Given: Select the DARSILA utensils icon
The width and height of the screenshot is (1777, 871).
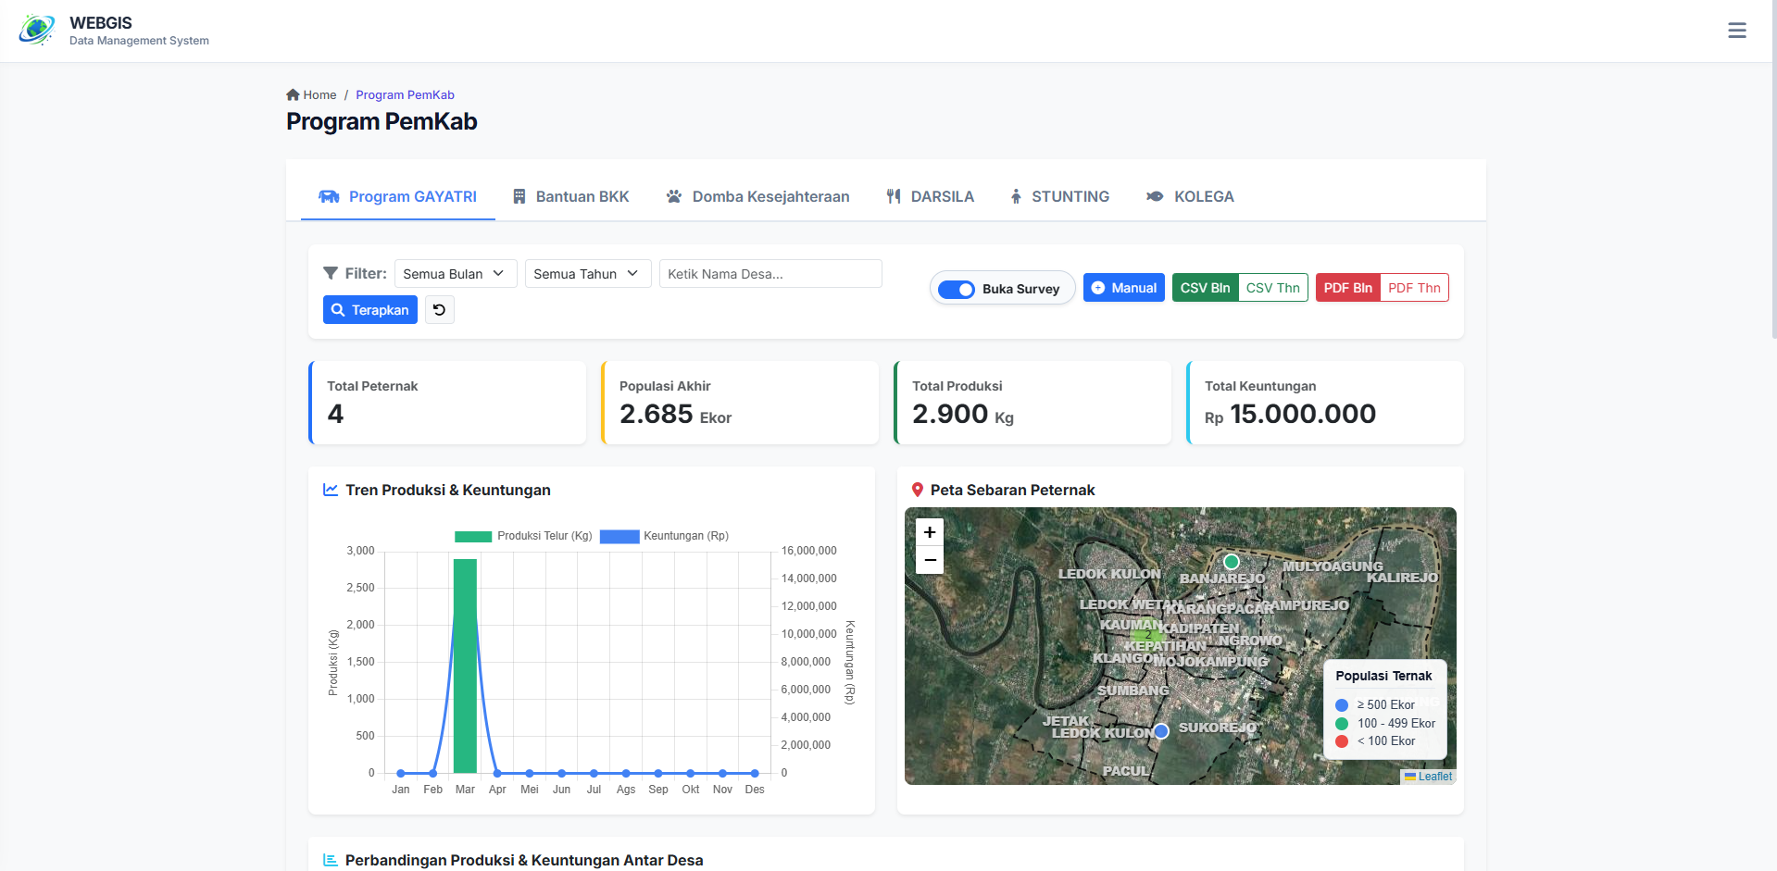Looking at the screenshot, I should pos(894,195).
